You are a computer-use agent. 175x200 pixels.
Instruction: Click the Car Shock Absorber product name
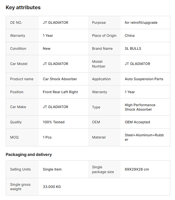pos(60,79)
